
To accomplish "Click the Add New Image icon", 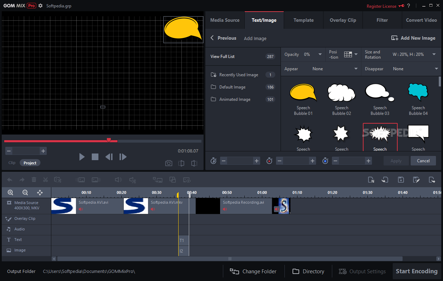I will pyautogui.click(x=394, y=38).
